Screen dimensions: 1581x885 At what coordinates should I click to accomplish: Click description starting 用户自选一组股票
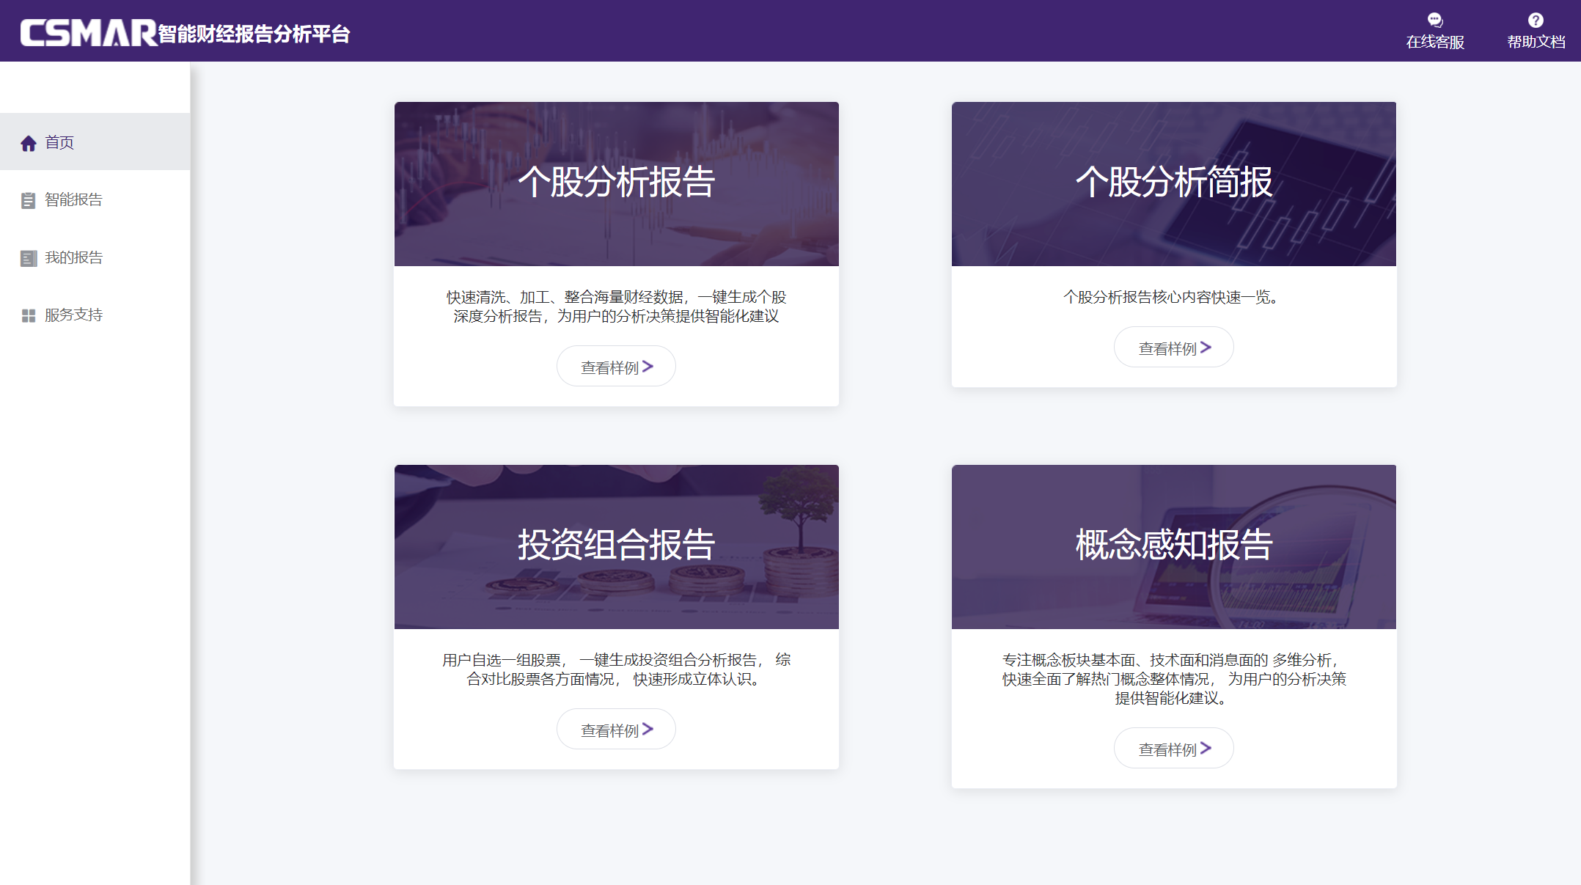tap(617, 669)
